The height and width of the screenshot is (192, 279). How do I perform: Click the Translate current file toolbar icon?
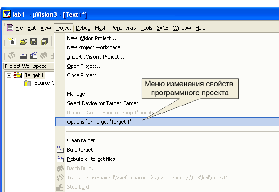[12, 55]
